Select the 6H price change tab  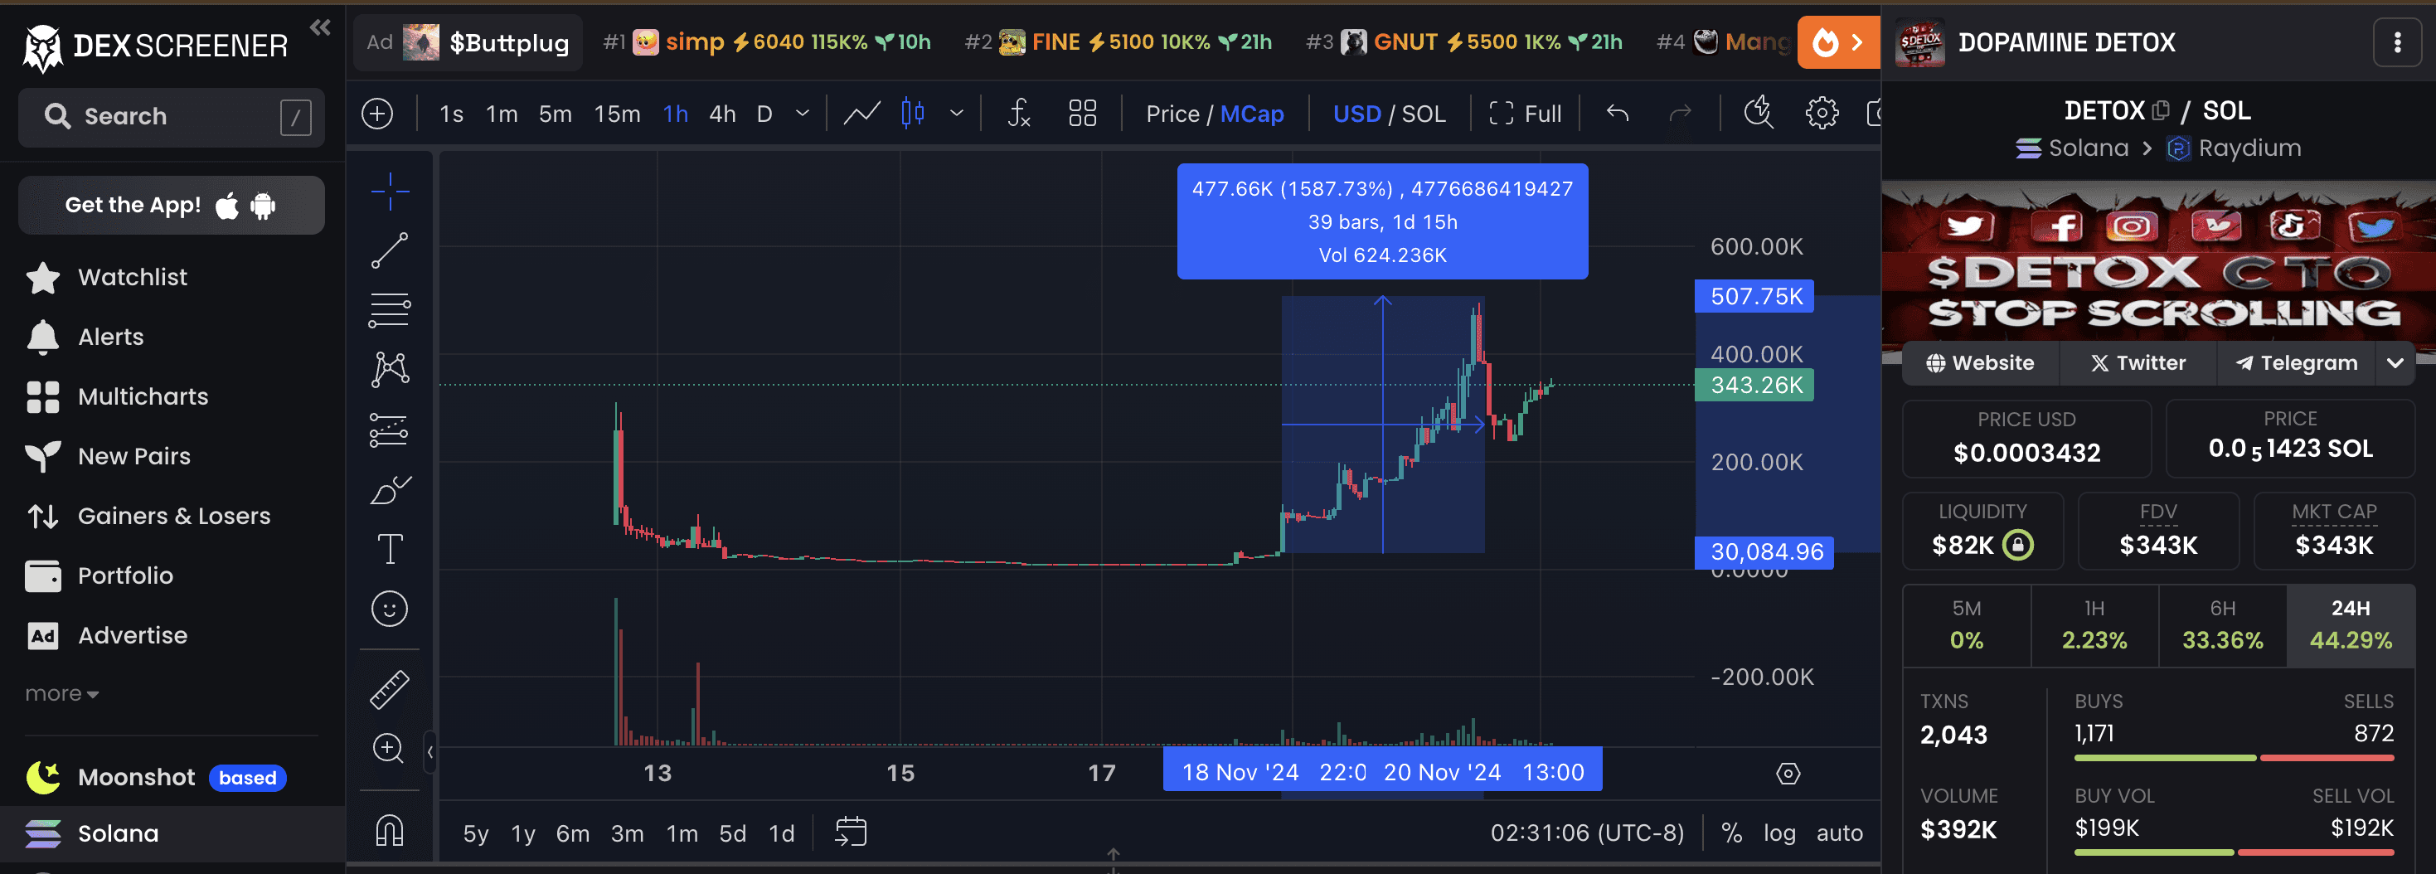click(x=2222, y=625)
